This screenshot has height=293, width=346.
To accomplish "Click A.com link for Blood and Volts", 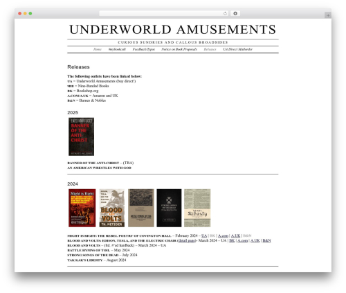I will 242,240.
